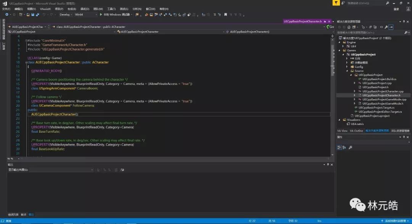Switch to the VA Outline tab
The image size is (412, 224).
[x=356, y=131]
